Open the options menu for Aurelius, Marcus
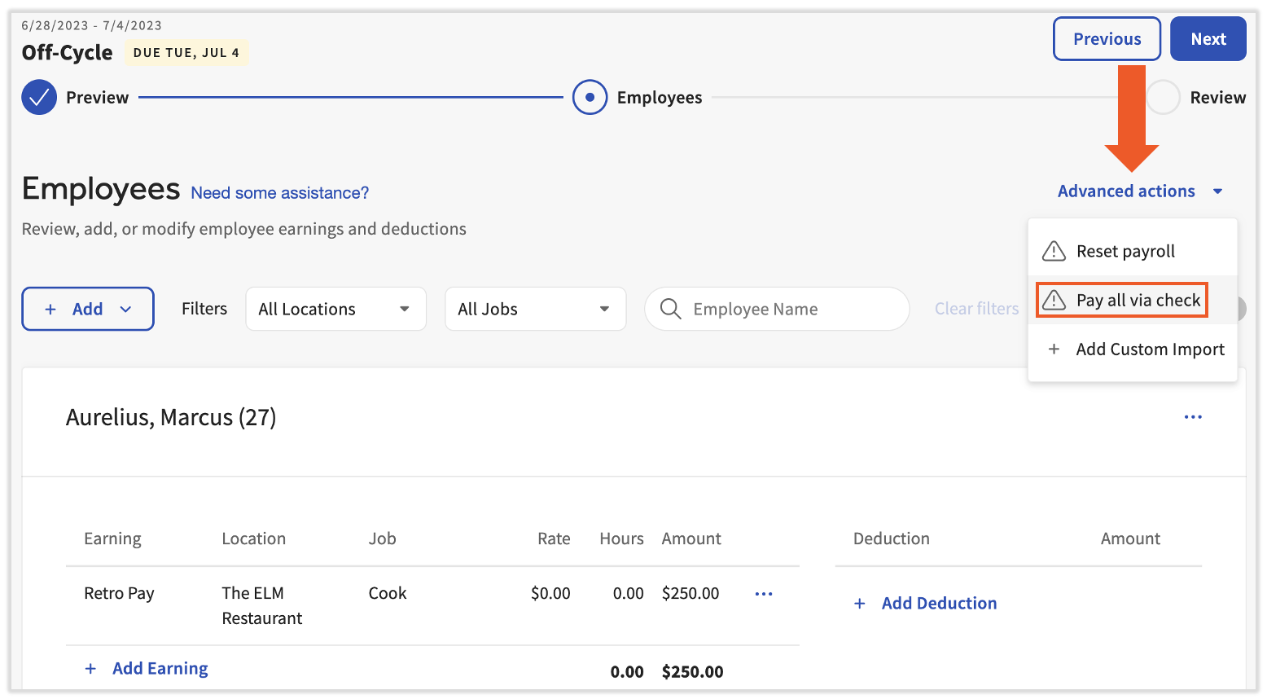 tap(1193, 416)
